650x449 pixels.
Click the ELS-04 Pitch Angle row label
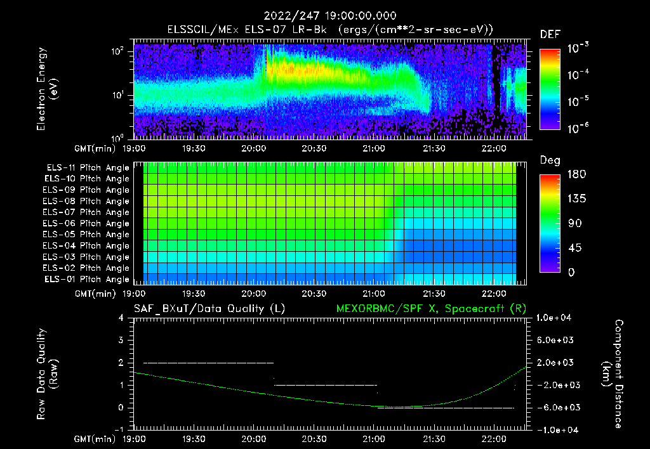(86, 245)
